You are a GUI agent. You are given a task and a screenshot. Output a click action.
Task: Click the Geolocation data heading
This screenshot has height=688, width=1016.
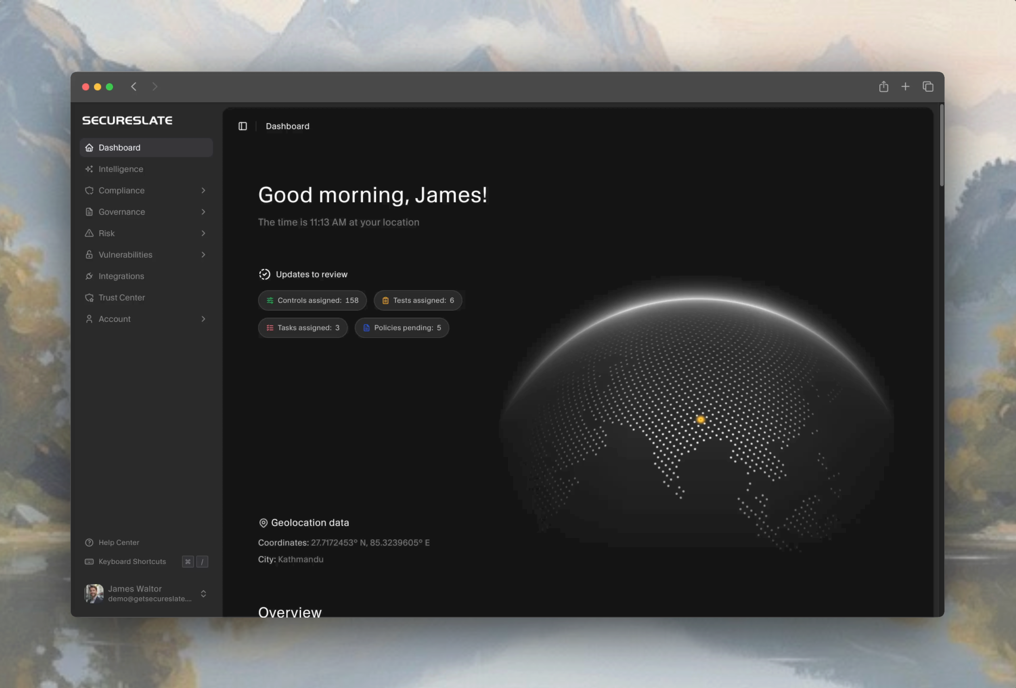tap(310, 523)
